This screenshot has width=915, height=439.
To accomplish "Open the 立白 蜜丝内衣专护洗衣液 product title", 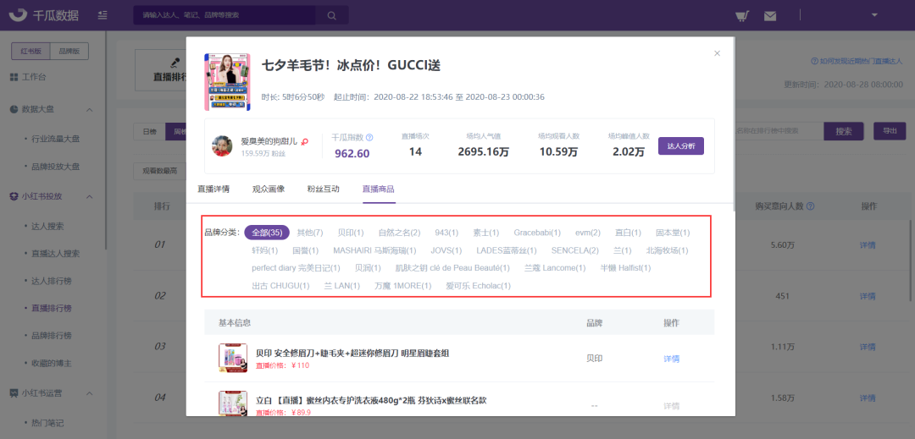I will click(x=371, y=401).
